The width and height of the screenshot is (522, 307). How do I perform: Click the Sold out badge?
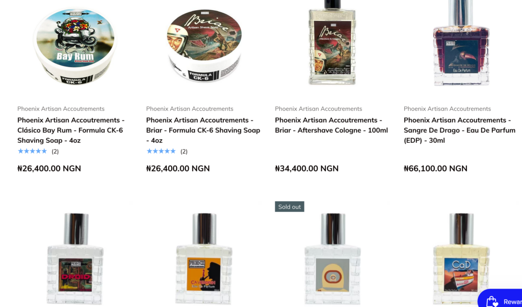click(x=290, y=206)
